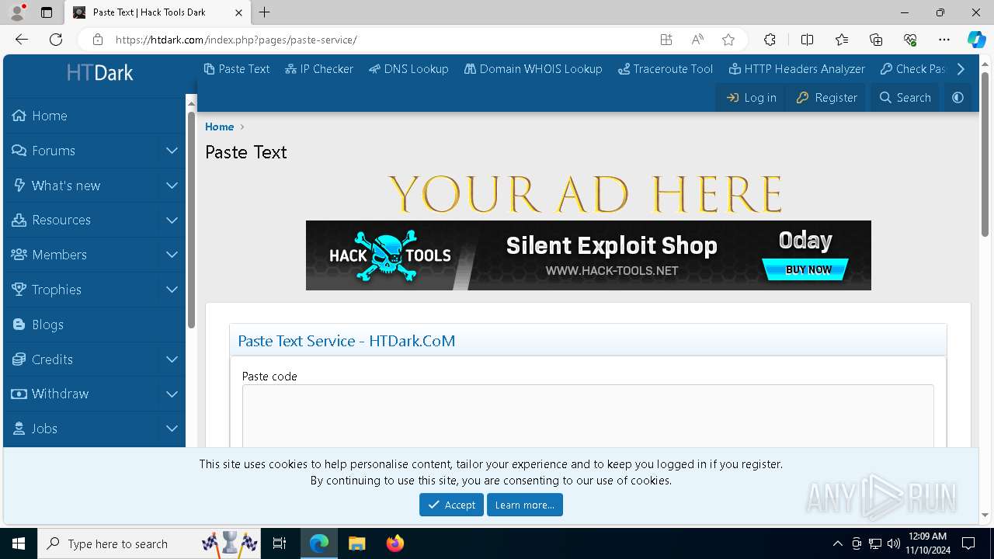Click the Home breadcrumb link
The image size is (994, 559).
219,127
